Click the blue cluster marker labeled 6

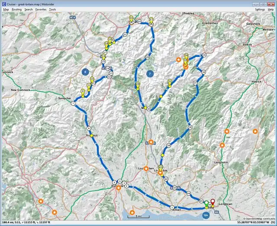86,72
